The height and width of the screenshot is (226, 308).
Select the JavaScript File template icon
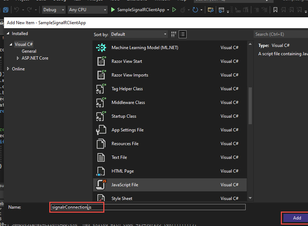pyautogui.click(x=101, y=184)
